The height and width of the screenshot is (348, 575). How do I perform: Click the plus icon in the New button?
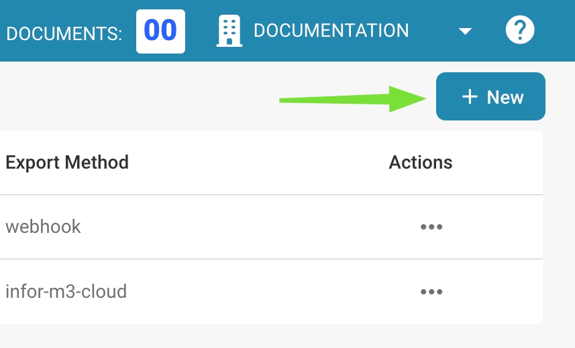[x=470, y=97]
